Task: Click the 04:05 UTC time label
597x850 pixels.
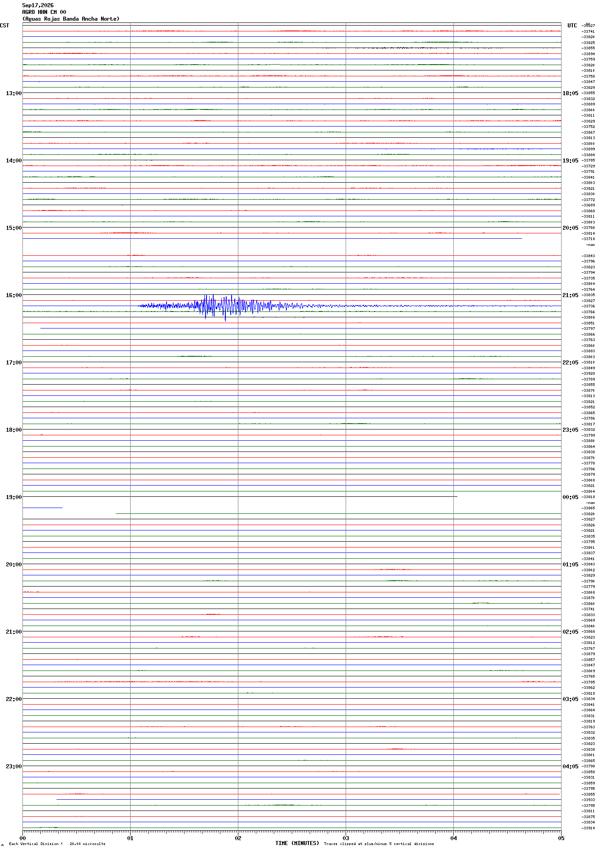Action: 570,767
